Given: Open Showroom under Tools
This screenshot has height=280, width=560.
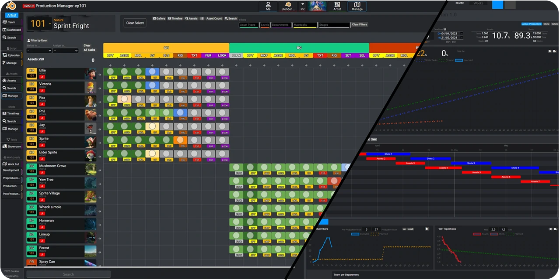Looking at the screenshot, I should click(x=12, y=147).
